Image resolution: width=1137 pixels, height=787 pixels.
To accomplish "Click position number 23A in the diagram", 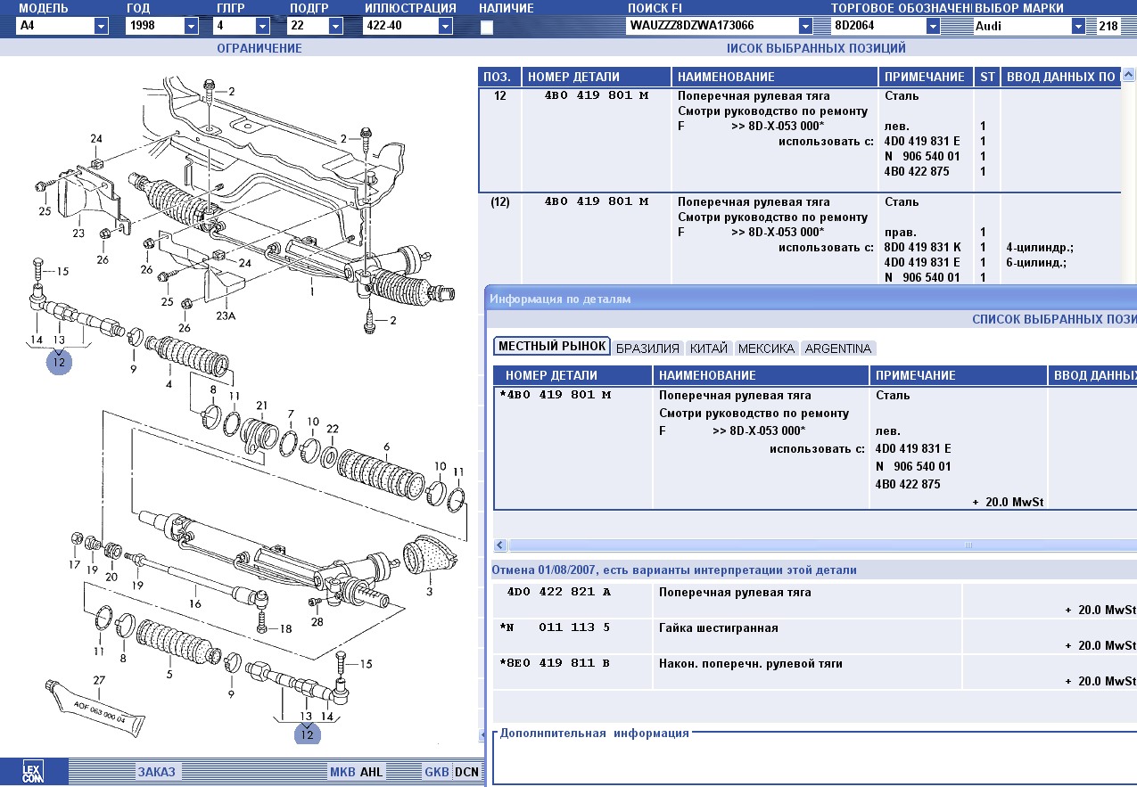I will click(x=226, y=316).
